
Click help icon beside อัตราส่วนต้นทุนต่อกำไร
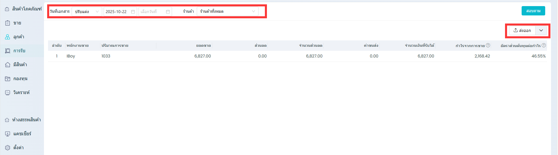[544, 45]
